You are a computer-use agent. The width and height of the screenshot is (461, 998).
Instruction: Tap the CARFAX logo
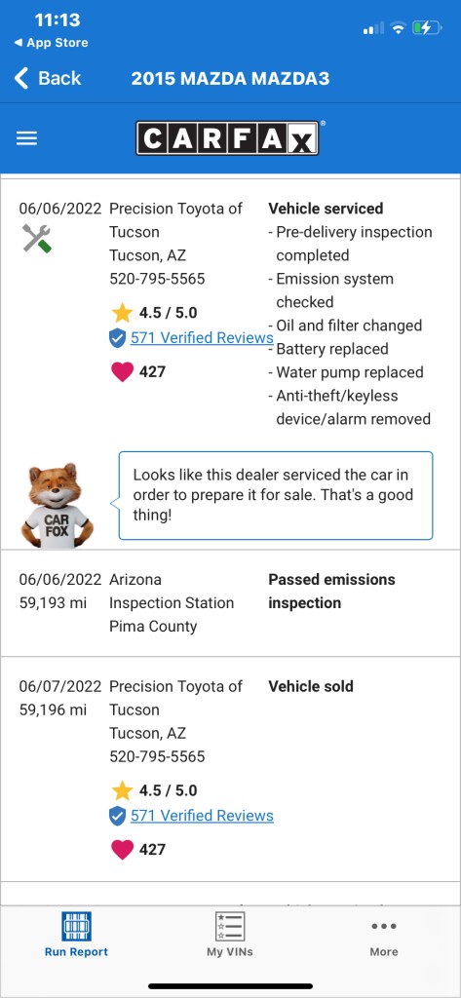click(x=227, y=138)
